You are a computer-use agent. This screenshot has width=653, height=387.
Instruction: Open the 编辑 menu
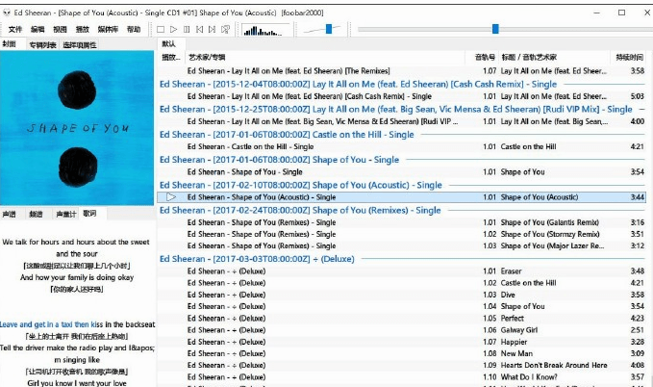coord(38,29)
